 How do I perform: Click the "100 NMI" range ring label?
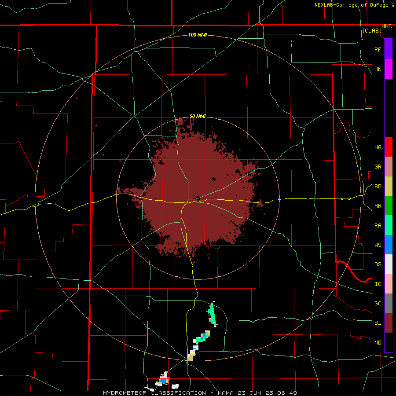[198, 35]
